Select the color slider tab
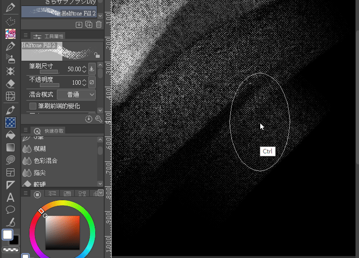Screen dimensions: 359x258 (52, 194)
